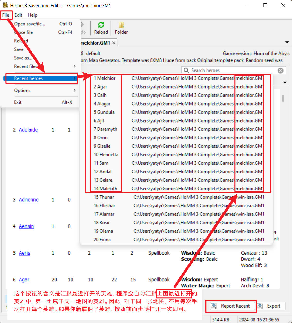Open hero link Aenain
The width and height of the screenshot is (292, 323).
pos(26,226)
